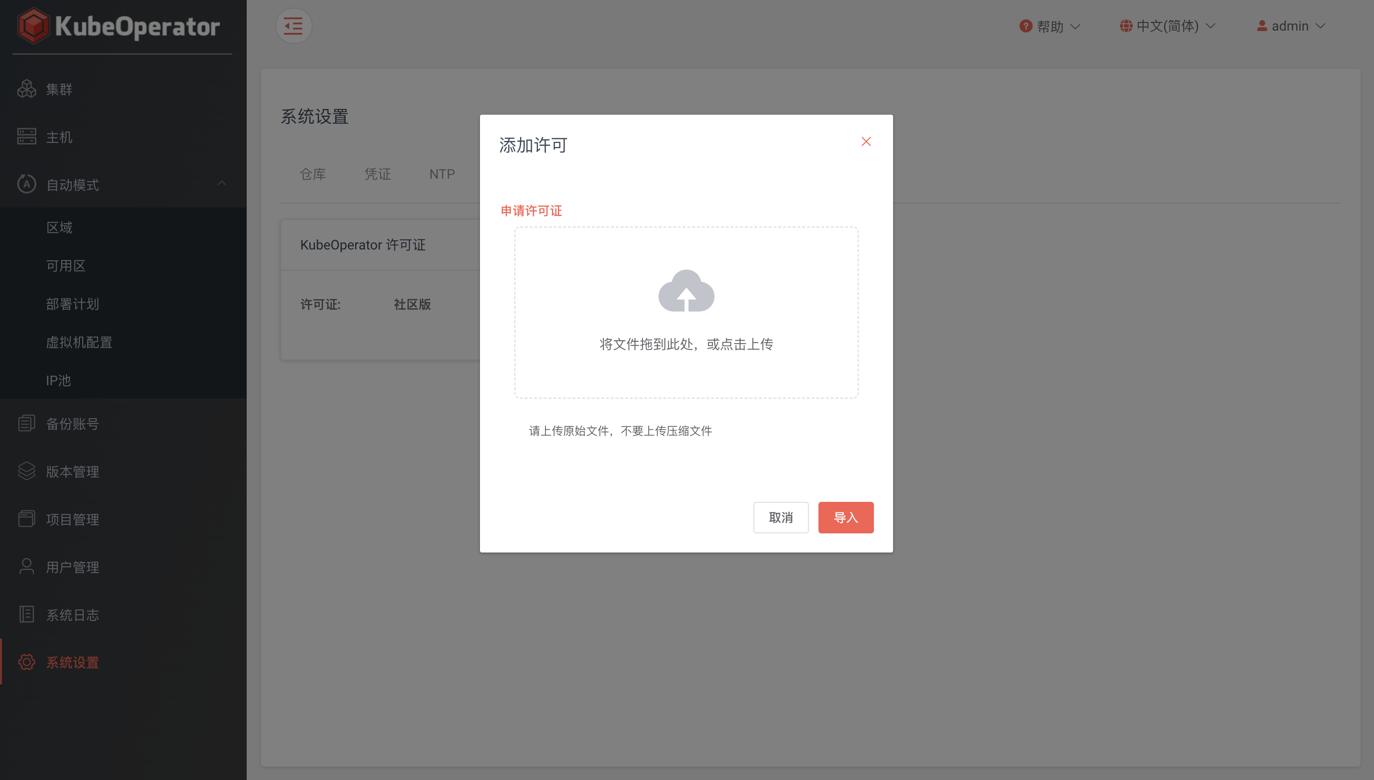Click the KubeOperator logo

coord(119,26)
